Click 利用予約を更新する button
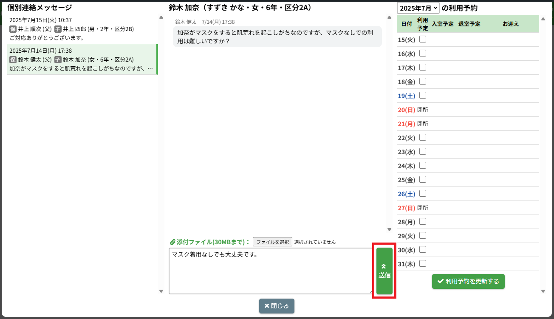 [x=468, y=281]
